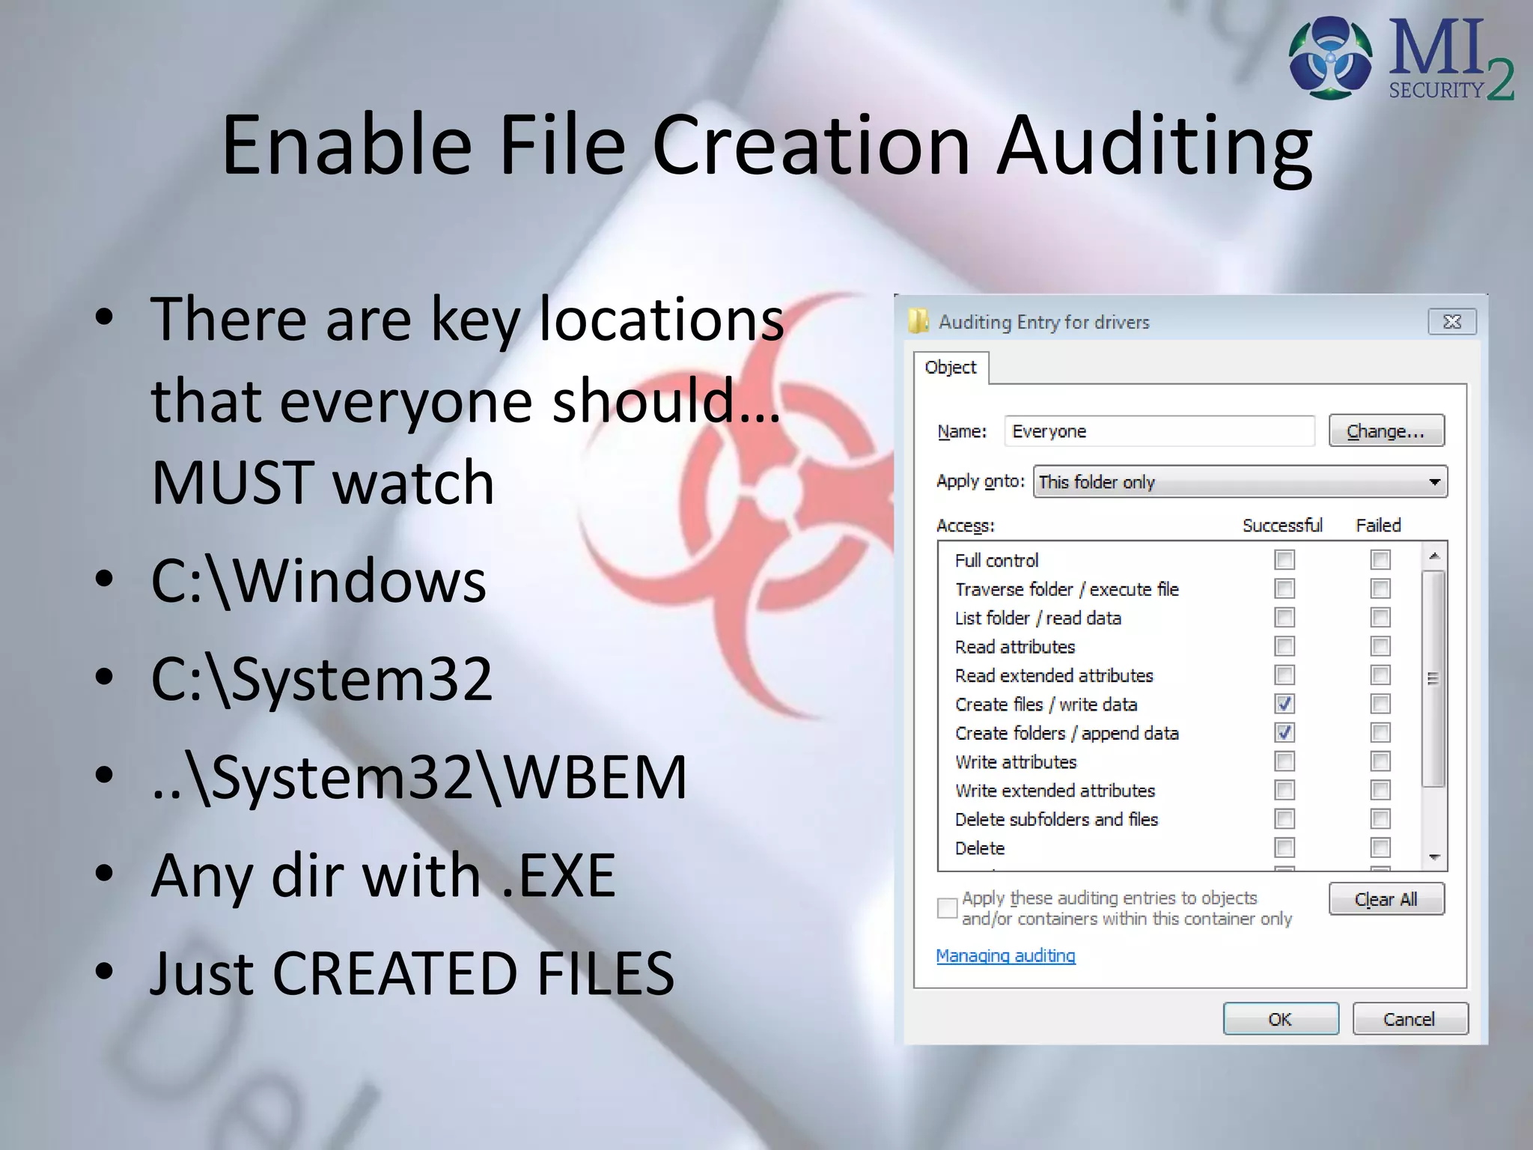
Task: Click the folder icon in the dialog title bar
Action: [x=918, y=321]
